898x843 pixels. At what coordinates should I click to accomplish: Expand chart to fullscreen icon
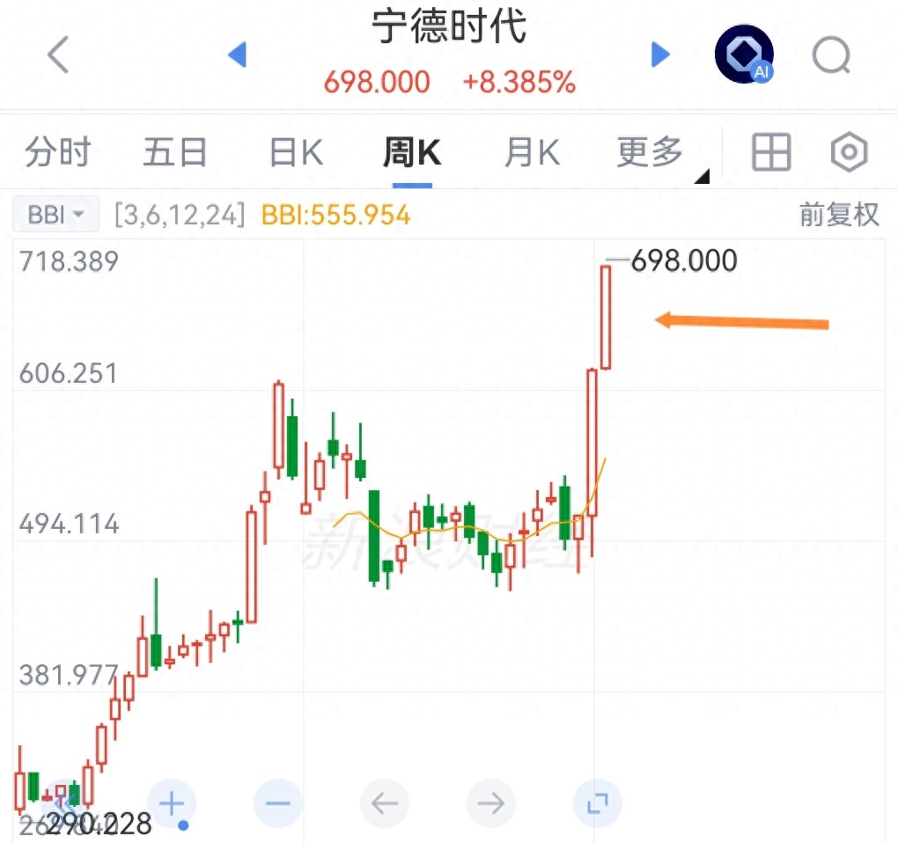point(597,804)
